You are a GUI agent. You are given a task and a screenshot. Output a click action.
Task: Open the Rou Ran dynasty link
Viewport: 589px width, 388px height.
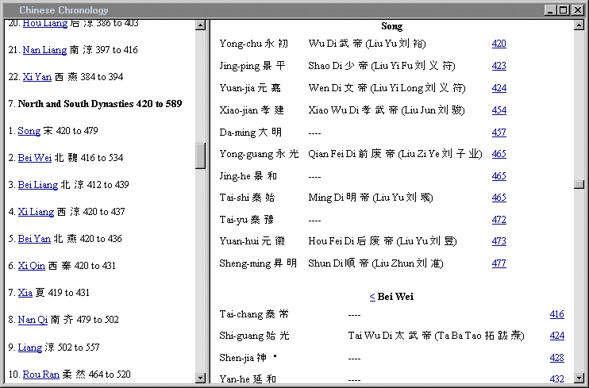[x=41, y=375]
